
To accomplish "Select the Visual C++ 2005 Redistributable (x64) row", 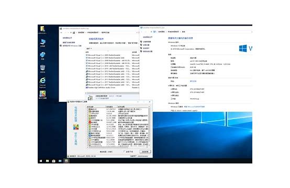I will pyautogui.click(x=112, y=58).
